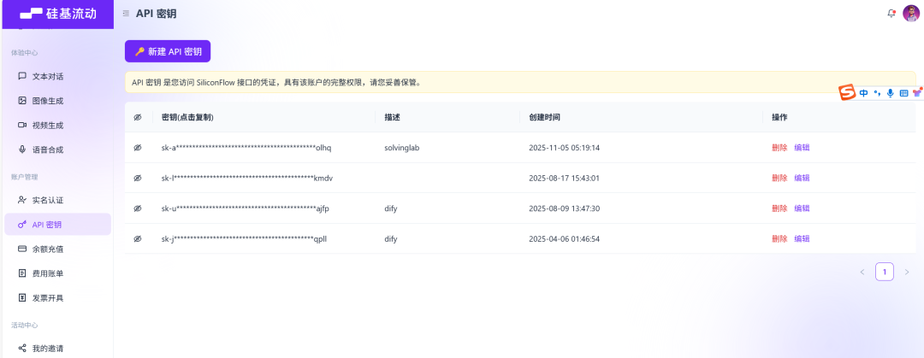The height and width of the screenshot is (358, 924).
Task: Toggle Sogou punctuation mode icon
Action: [877, 93]
